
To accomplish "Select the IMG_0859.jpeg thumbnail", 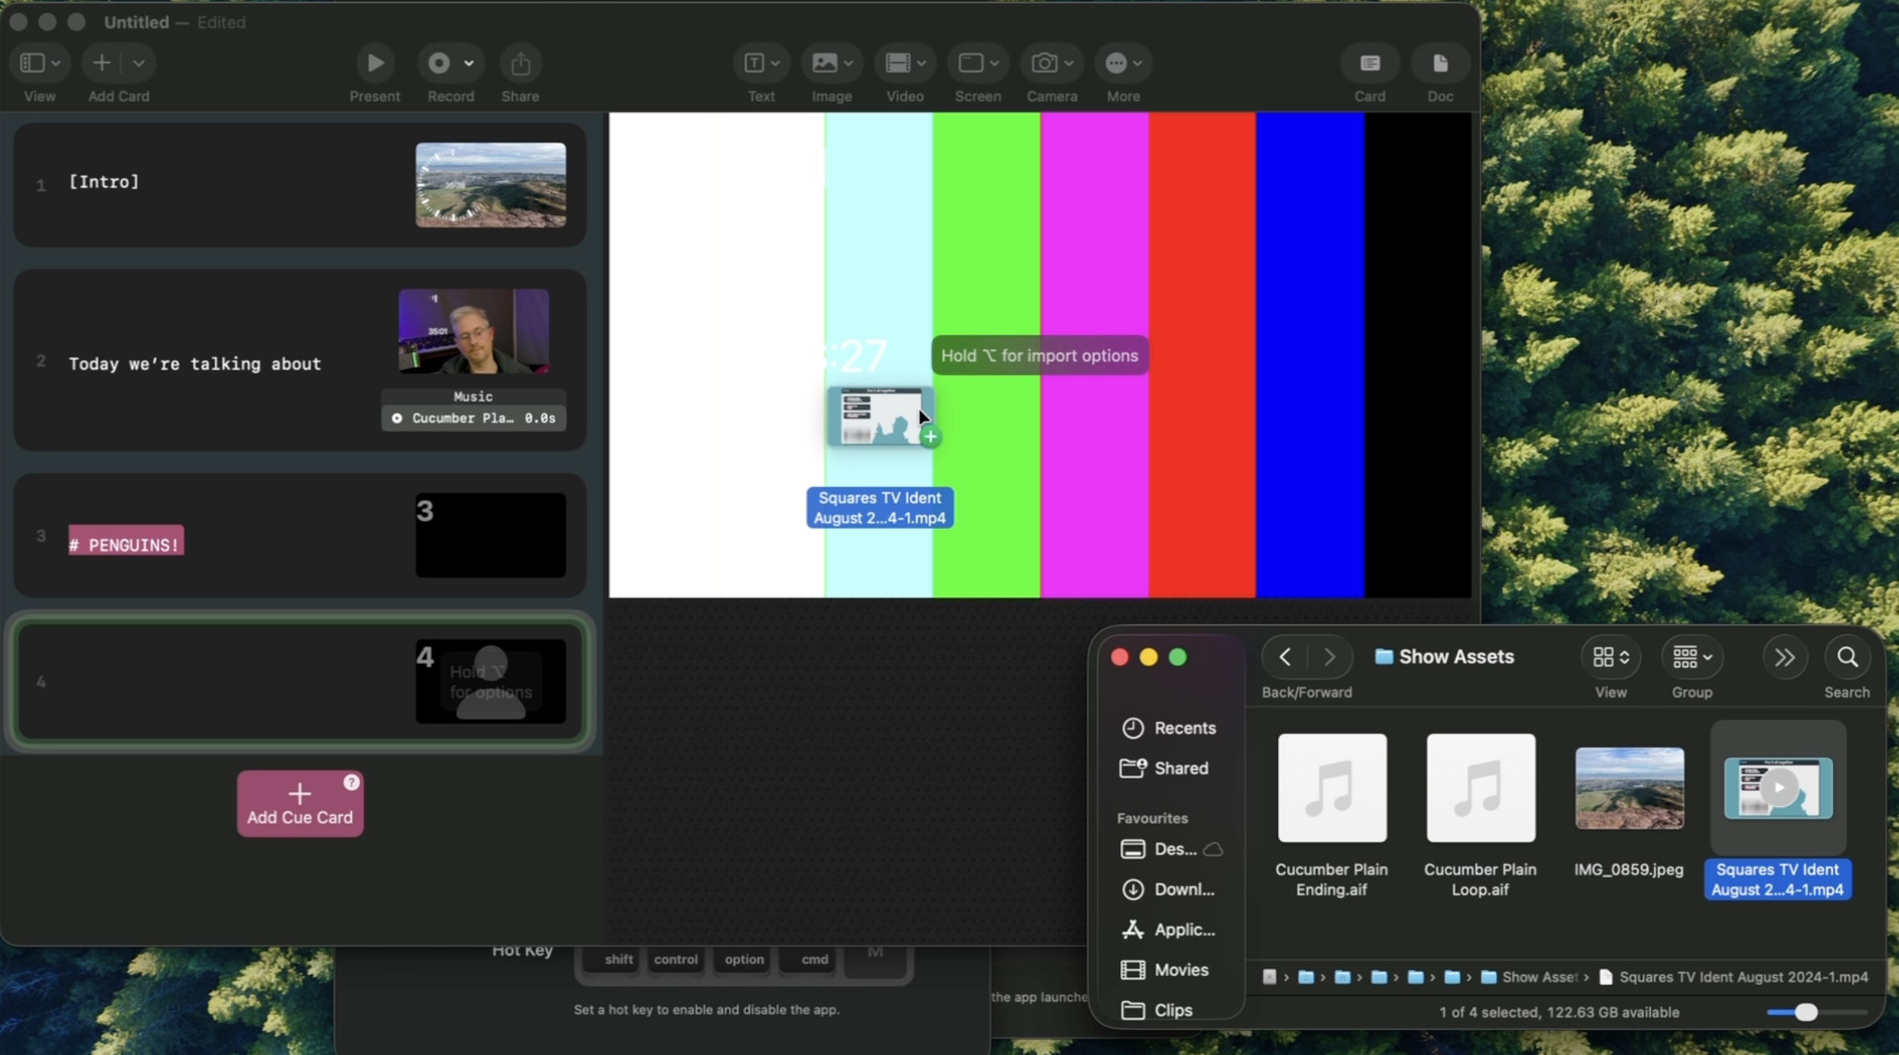I will pyautogui.click(x=1629, y=788).
